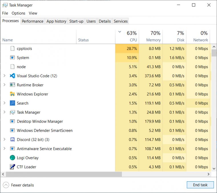Click the Visual Studio Code icon
The width and height of the screenshot is (217, 193).
coord(13,76)
